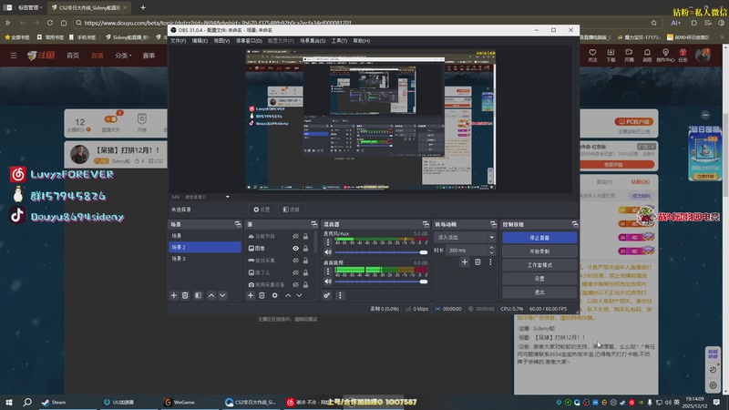Toggle lock on 图像 source
Image resolution: width=729 pixels, height=410 pixels.
tap(305, 249)
